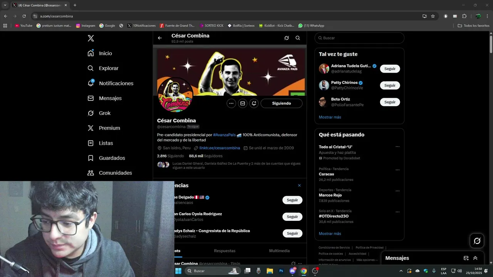This screenshot has height=277, width=493.
Task: Open Discord from the taskbar
Action: click(292, 271)
